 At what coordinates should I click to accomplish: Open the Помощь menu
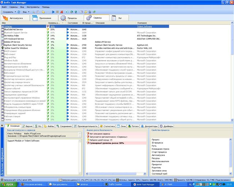46,7
